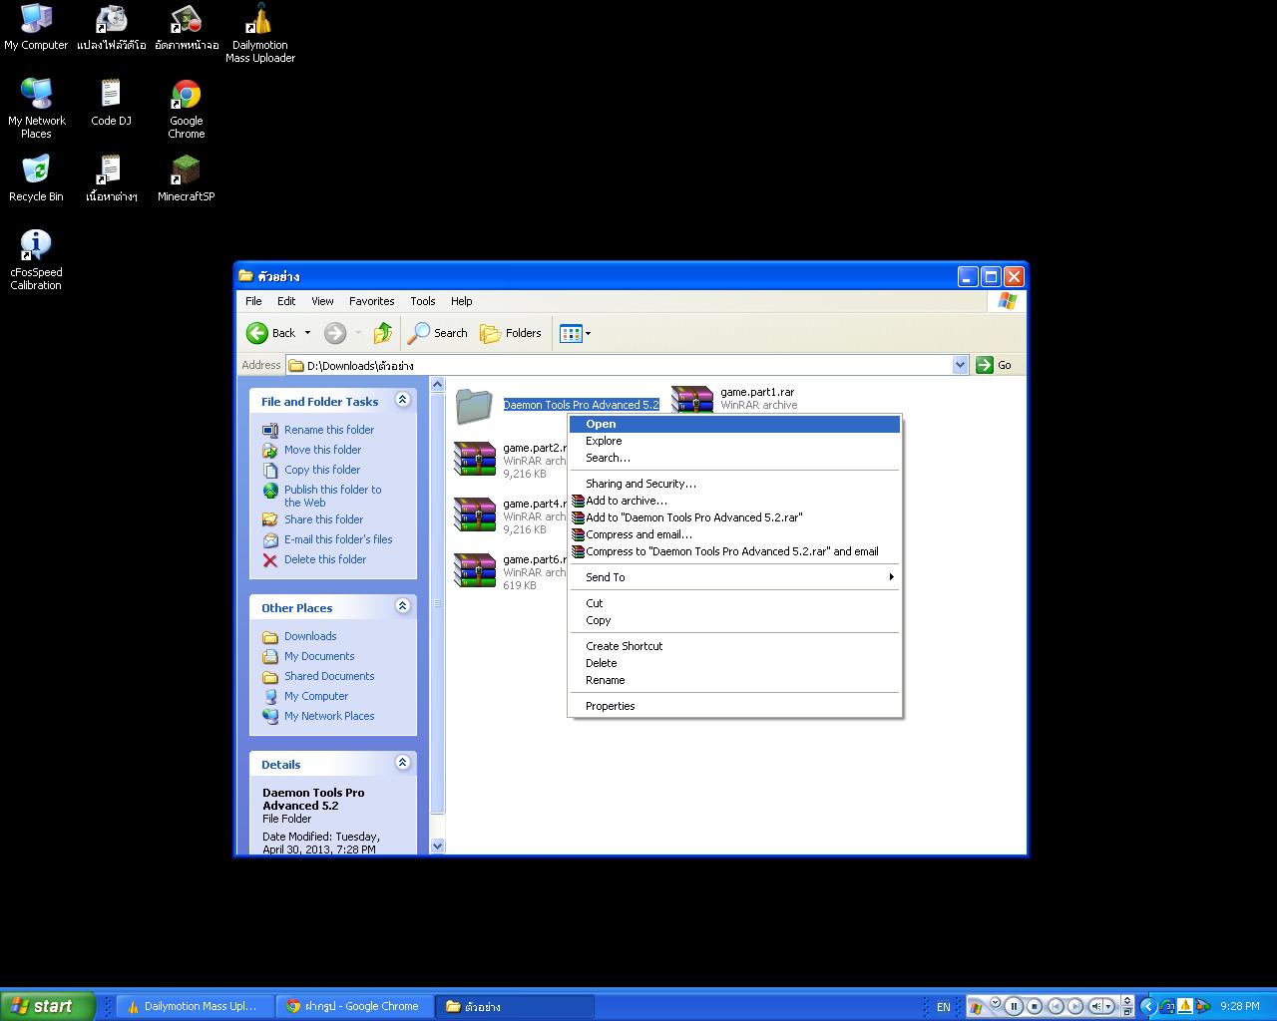Open the Tools menu

tap(423, 301)
